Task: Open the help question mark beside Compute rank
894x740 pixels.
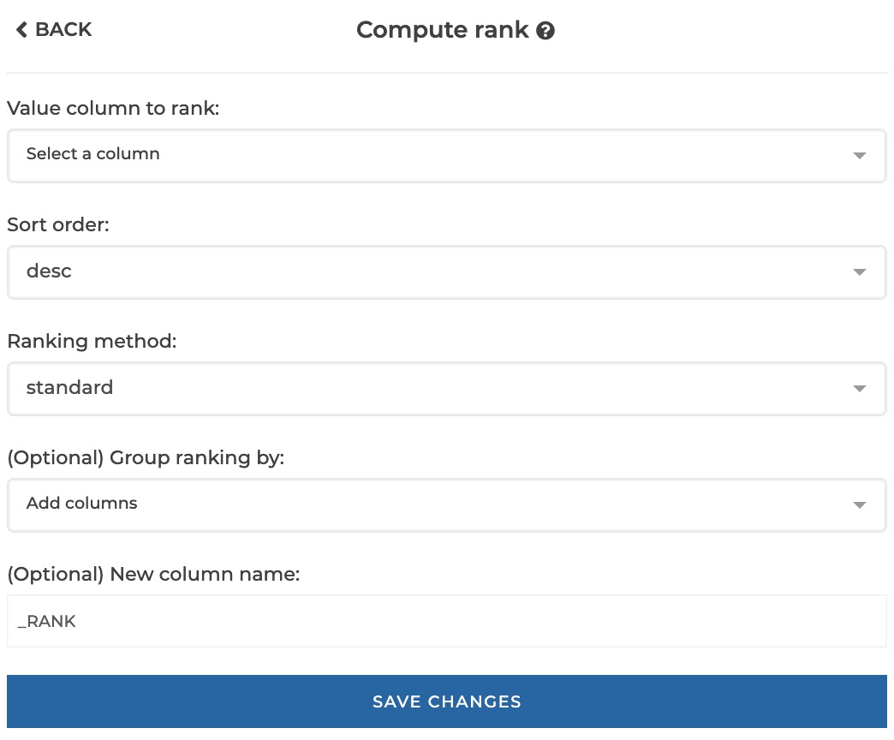Action: point(545,31)
